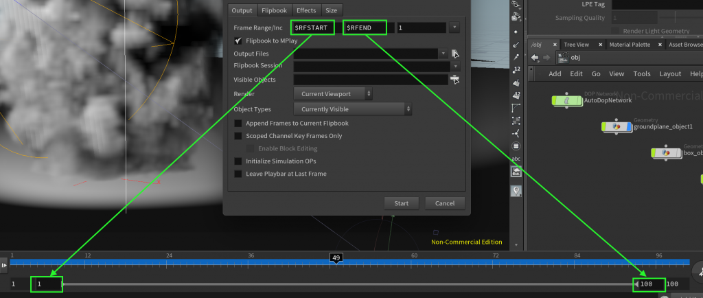Select the groundplane_object1 node icon
The height and width of the screenshot is (298, 703).
[x=616, y=127]
